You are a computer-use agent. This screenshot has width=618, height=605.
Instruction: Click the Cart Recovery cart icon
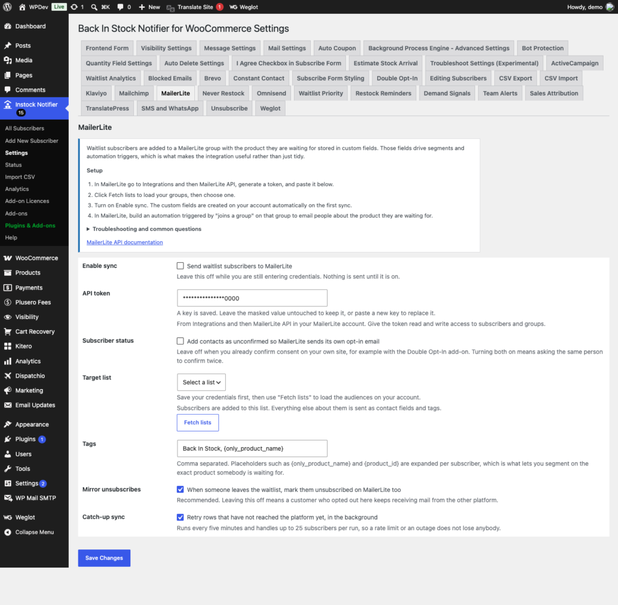click(7, 331)
